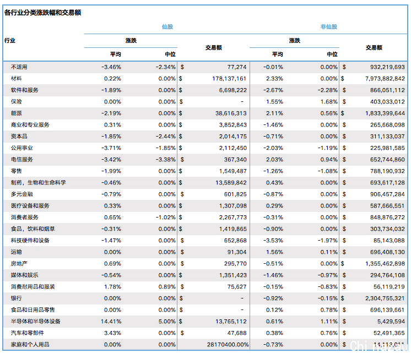Viewport: 411px width, 353px height.
Task: Click the value 178,137,161
Action: 229,79
